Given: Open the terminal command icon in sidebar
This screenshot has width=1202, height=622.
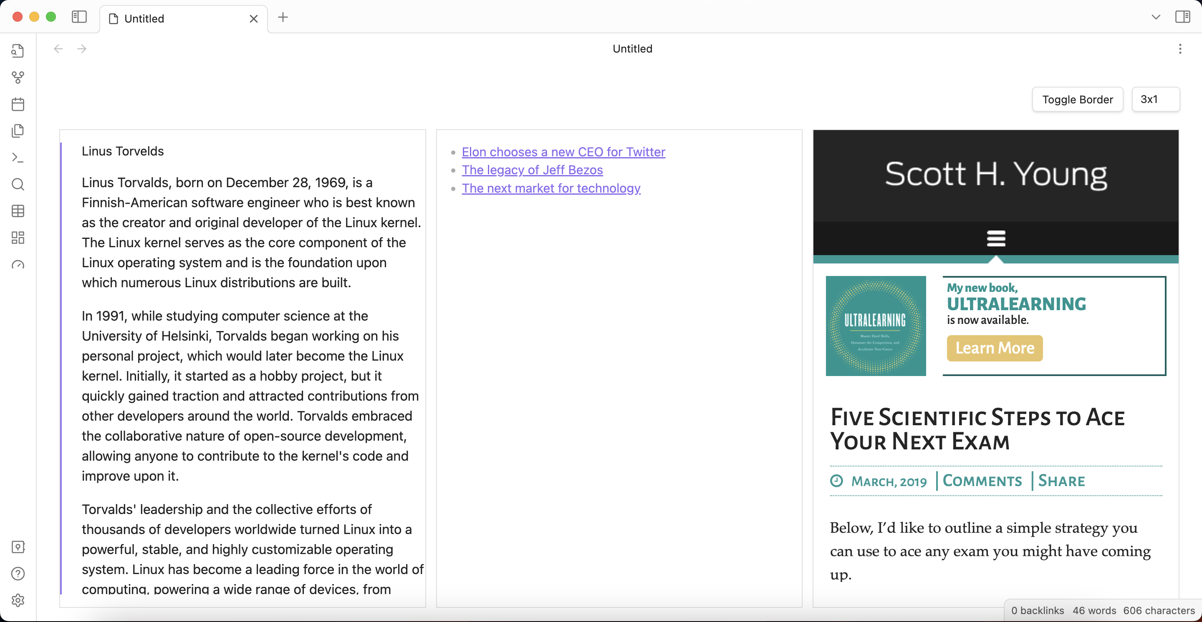Looking at the screenshot, I should tap(18, 158).
